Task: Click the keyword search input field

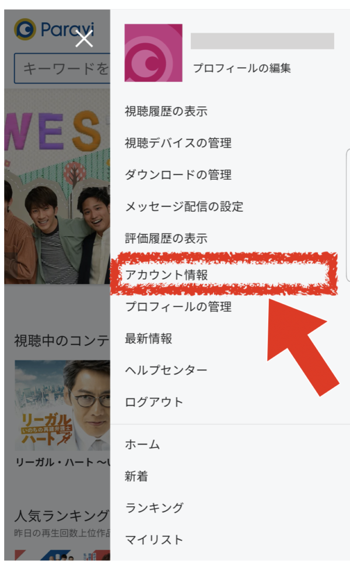Action: coord(62,68)
